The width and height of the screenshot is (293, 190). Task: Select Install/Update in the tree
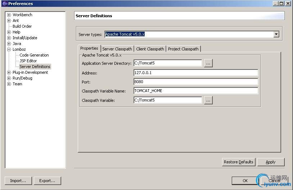point(25,38)
